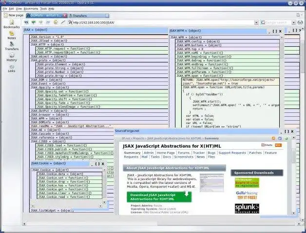Open the View menu
Viewport: 306px width, 233px height.
[19, 9]
